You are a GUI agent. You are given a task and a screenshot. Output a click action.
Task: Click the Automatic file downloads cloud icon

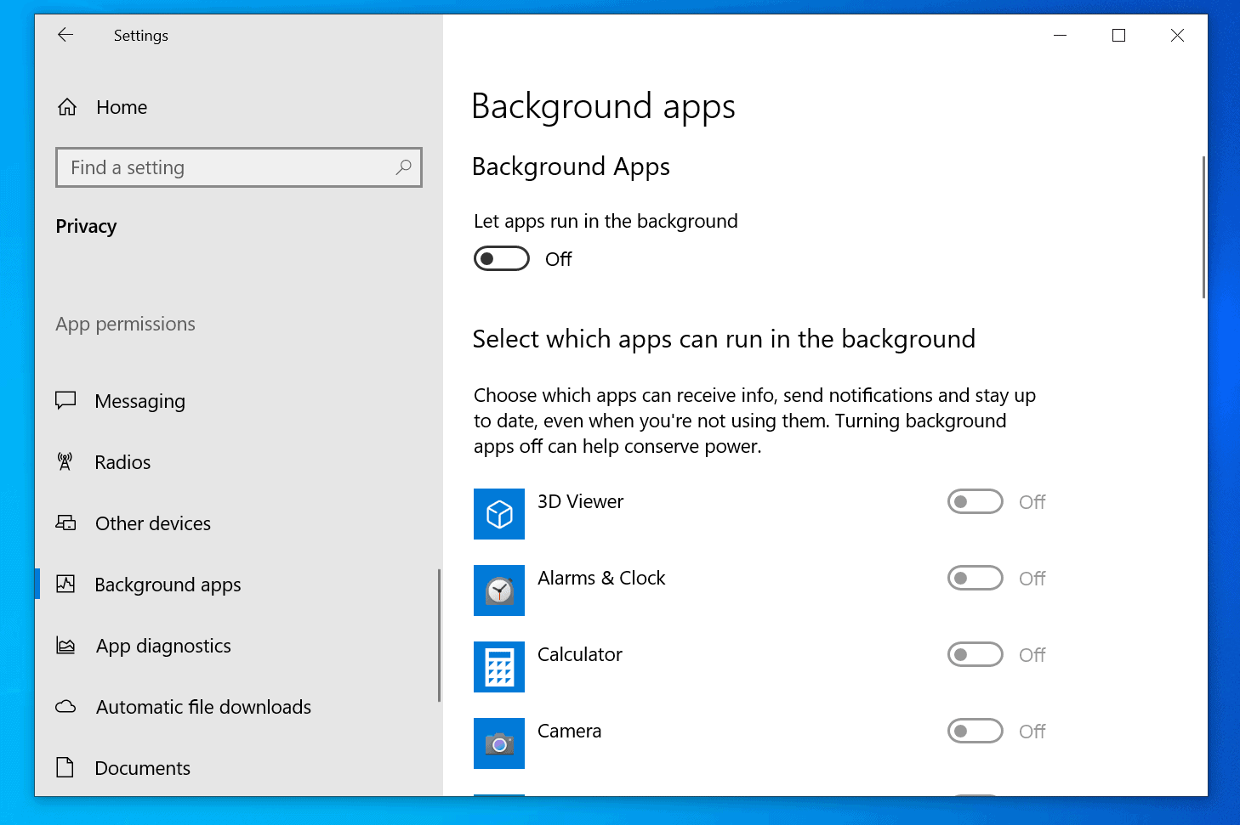pyautogui.click(x=66, y=706)
